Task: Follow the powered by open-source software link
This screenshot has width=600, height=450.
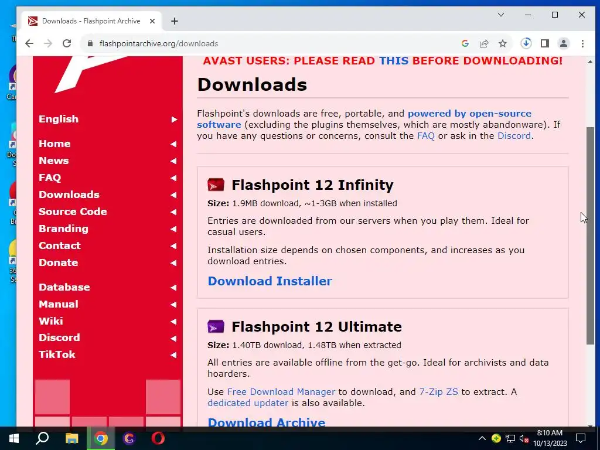Action: coord(469,114)
